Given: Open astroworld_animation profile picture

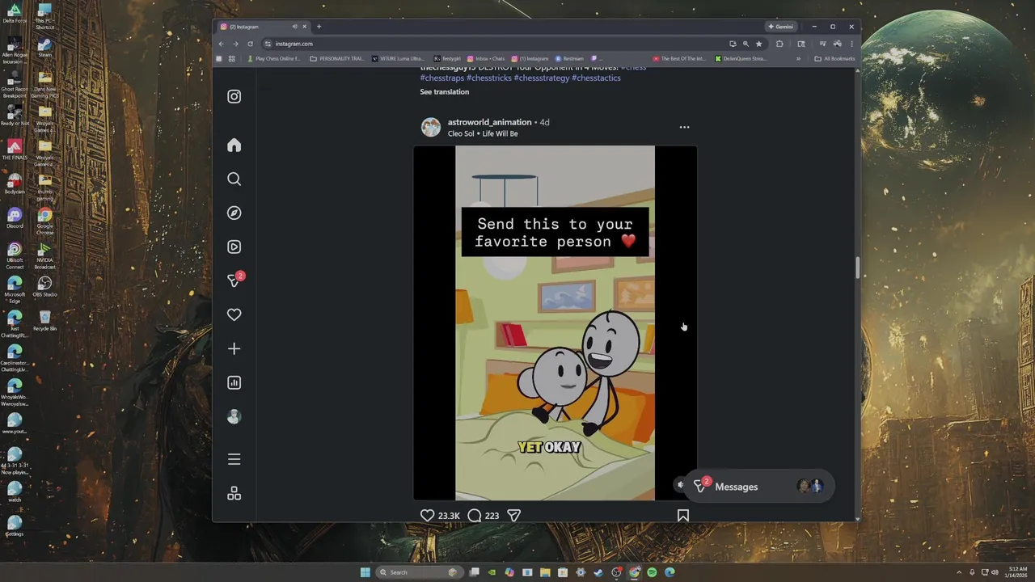Looking at the screenshot, I should pyautogui.click(x=431, y=127).
